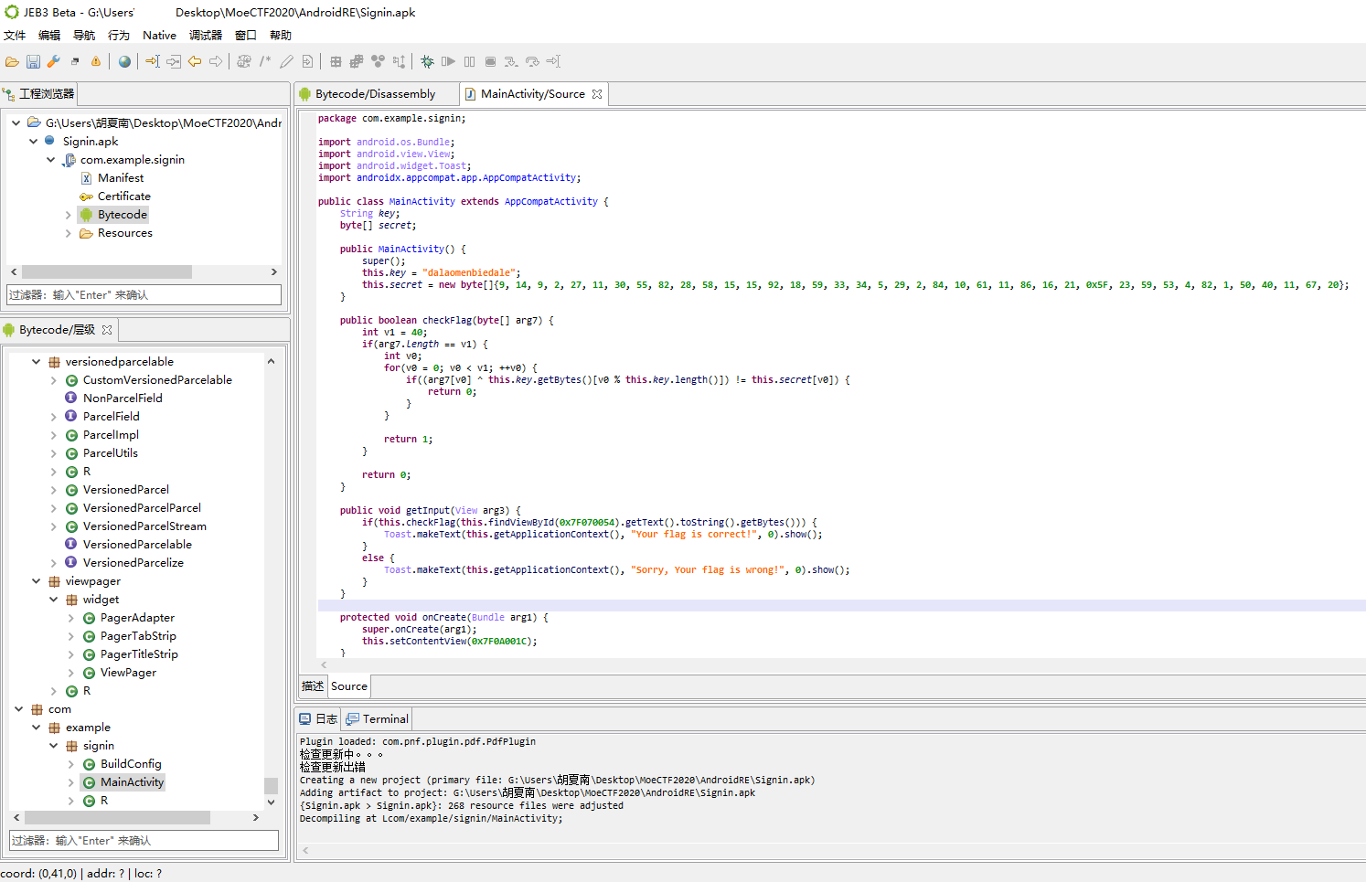
Task: Click the pencil rename toolbar icon
Action: tap(286, 62)
